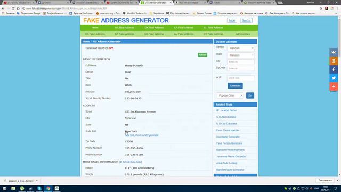Screen dimensions: 341x192
Task: Open DE Fake Address menu item
Action: (x=213, y=34)
